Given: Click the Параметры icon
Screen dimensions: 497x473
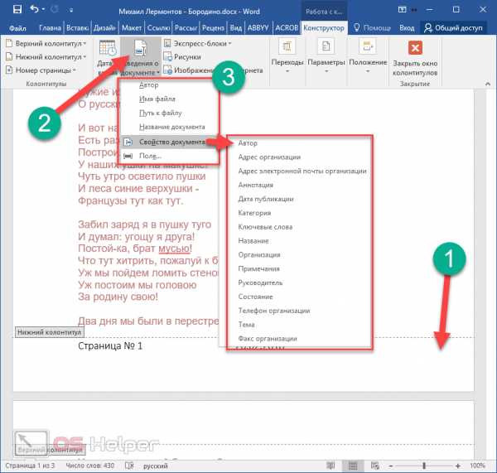Looking at the screenshot, I should tap(326, 46).
